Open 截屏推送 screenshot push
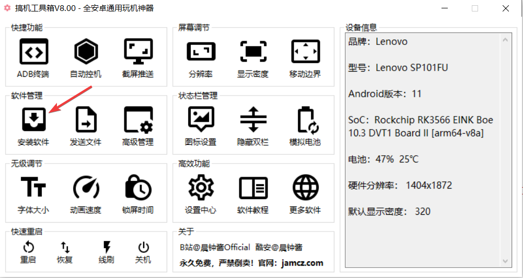 138,58
